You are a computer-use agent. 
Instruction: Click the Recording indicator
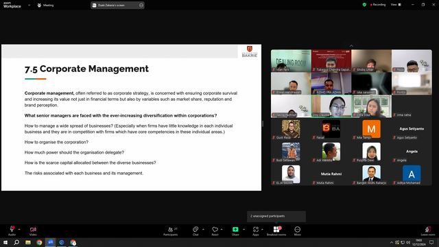tap(378, 5)
